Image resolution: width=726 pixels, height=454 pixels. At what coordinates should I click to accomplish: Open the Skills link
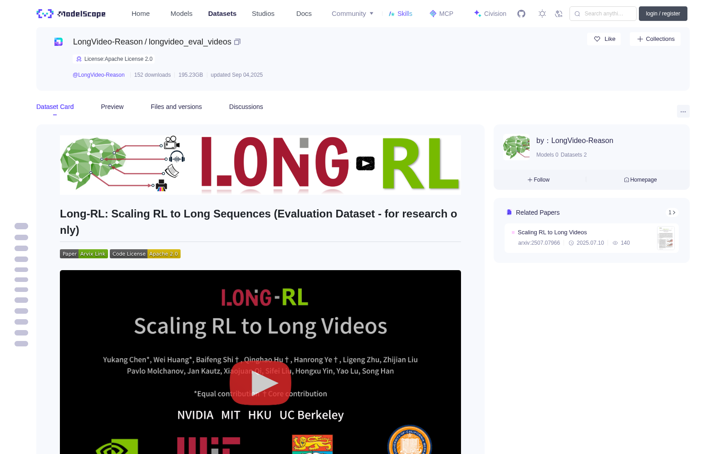point(400,14)
